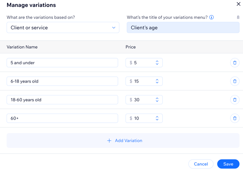
Task: Open info tooltip for variations menu title
Action: 211,17
